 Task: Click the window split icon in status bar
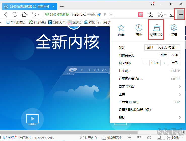click(x=160, y=138)
